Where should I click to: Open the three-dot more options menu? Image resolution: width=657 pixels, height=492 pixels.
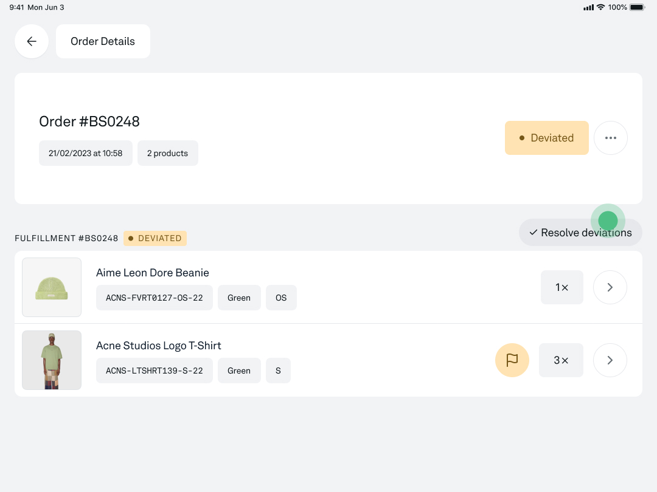(610, 138)
